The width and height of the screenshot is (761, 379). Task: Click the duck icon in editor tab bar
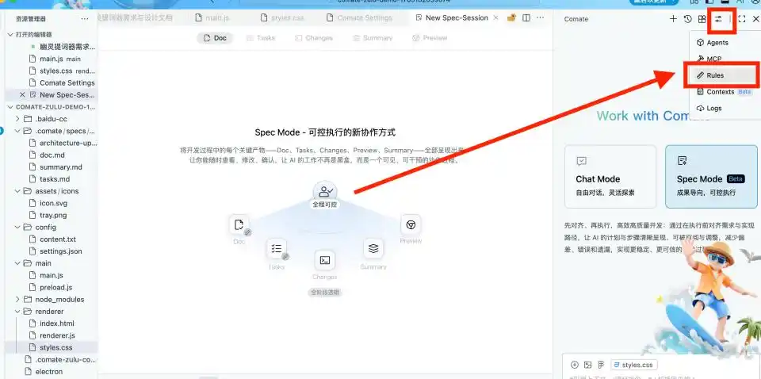point(511,18)
